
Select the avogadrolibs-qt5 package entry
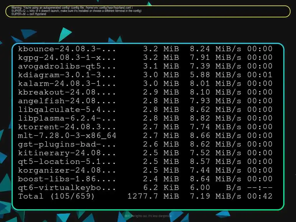point(67,66)
